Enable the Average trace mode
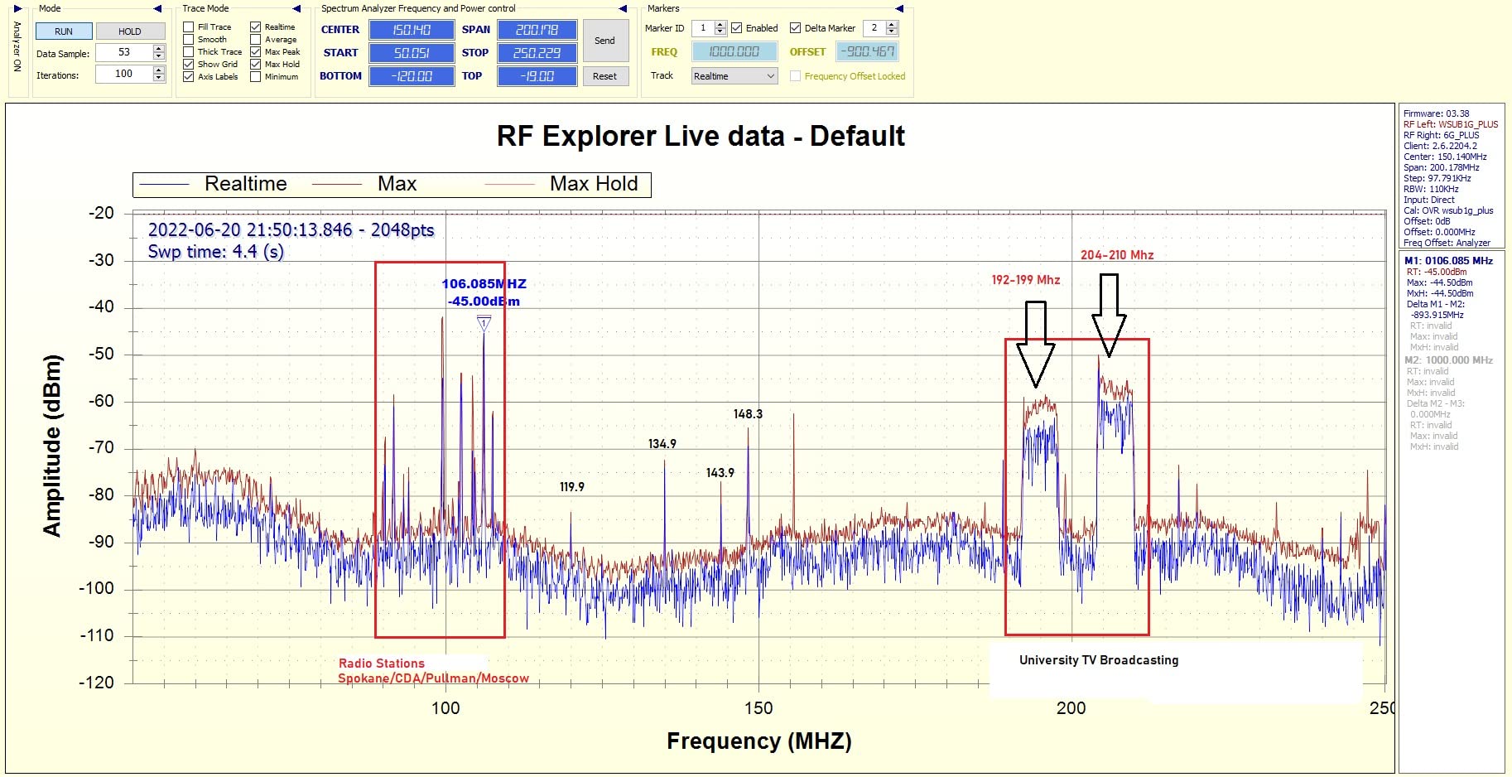1512x777 pixels. coord(255,39)
